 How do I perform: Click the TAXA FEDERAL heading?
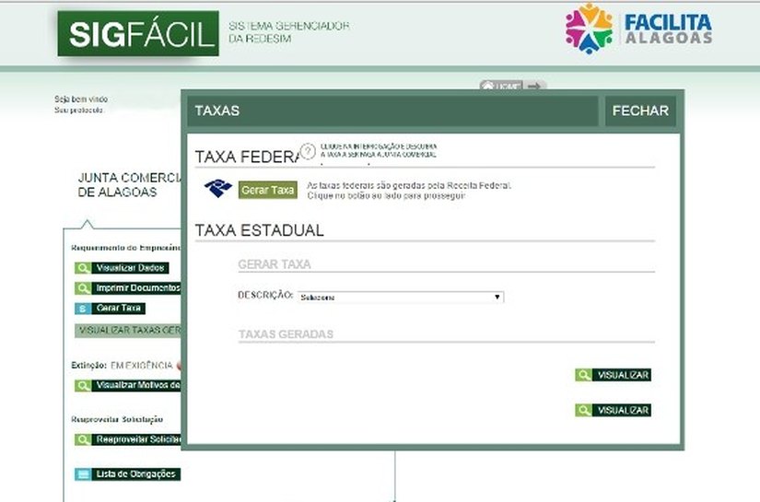tap(248, 157)
